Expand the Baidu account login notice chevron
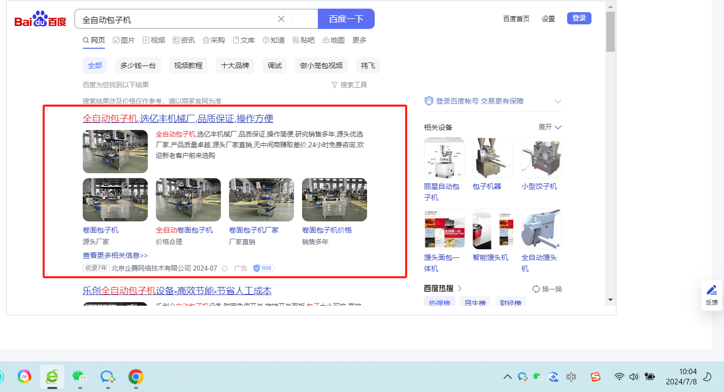This screenshot has width=724, height=392. [558, 101]
